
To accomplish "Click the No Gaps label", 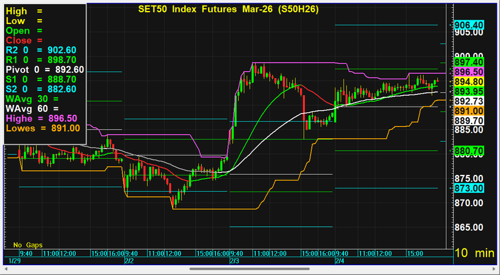I will click(28, 245).
